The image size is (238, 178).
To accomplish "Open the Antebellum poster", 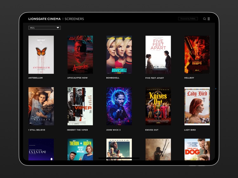I will tap(41, 55).
